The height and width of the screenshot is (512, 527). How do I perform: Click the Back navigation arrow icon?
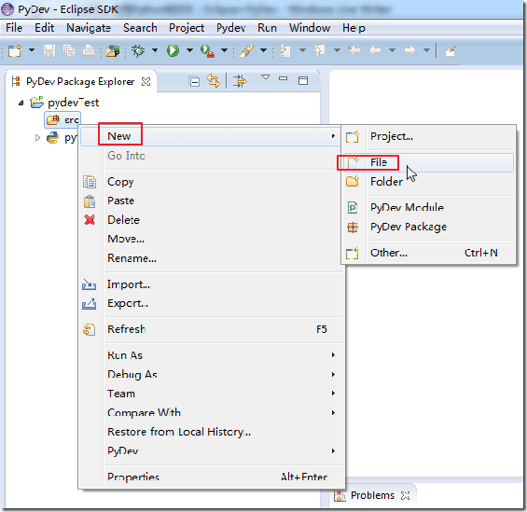pos(375,50)
